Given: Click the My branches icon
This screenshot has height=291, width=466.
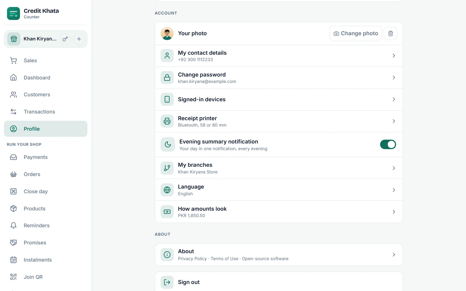Looking at the screenshot, I should point(167,168).
